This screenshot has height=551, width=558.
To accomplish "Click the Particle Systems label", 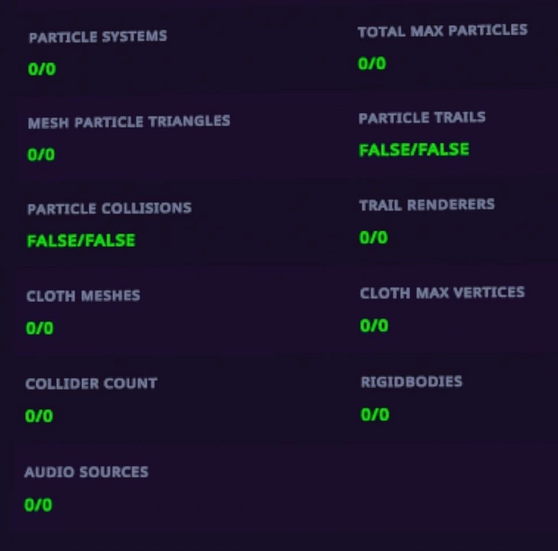I will 98,37.
